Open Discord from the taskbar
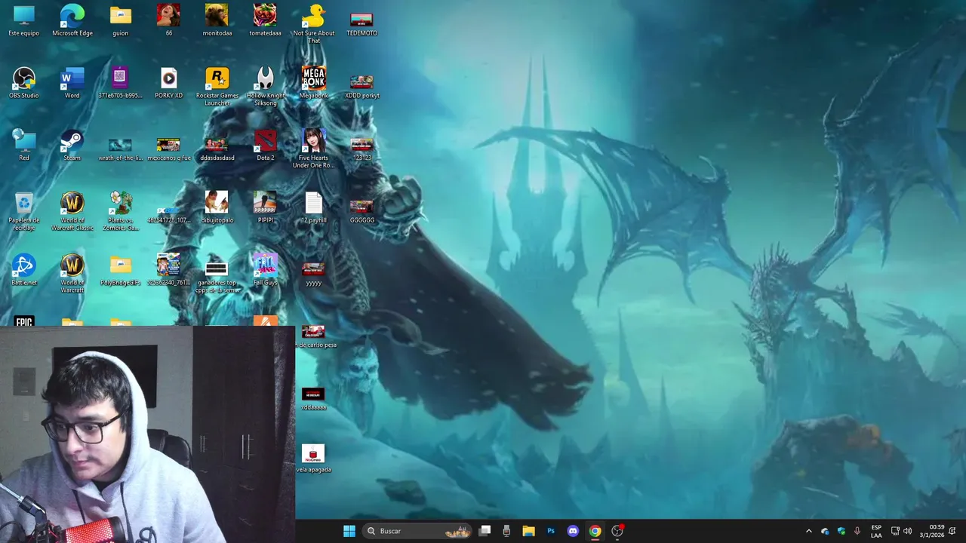 [573, 531]
